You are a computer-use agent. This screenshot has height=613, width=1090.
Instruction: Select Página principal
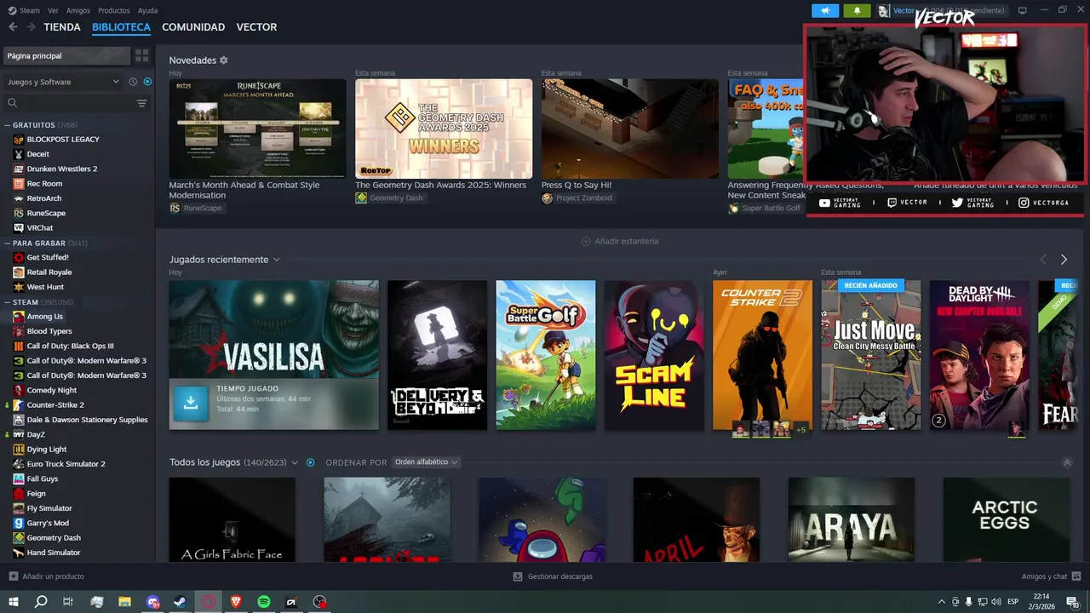click(x=66, y=55)
